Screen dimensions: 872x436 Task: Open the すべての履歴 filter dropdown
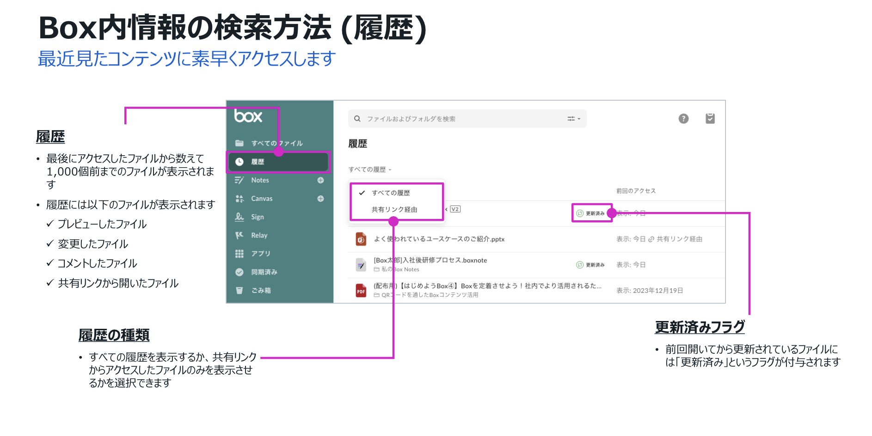369,170
